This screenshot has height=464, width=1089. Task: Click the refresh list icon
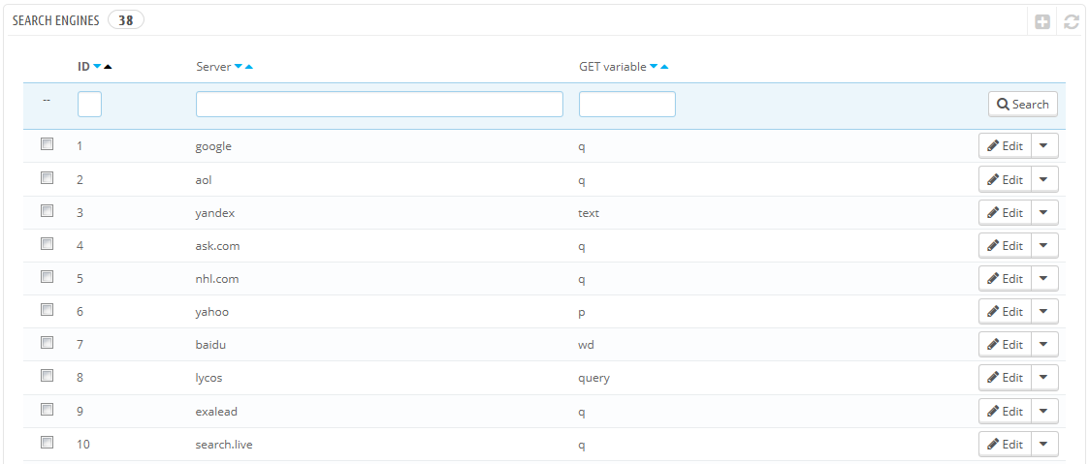coord(1071,21)
